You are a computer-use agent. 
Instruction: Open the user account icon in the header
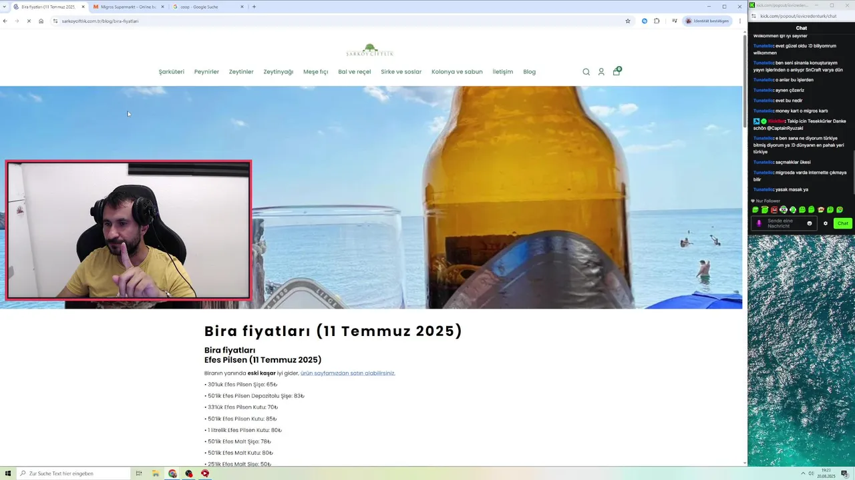601,72
